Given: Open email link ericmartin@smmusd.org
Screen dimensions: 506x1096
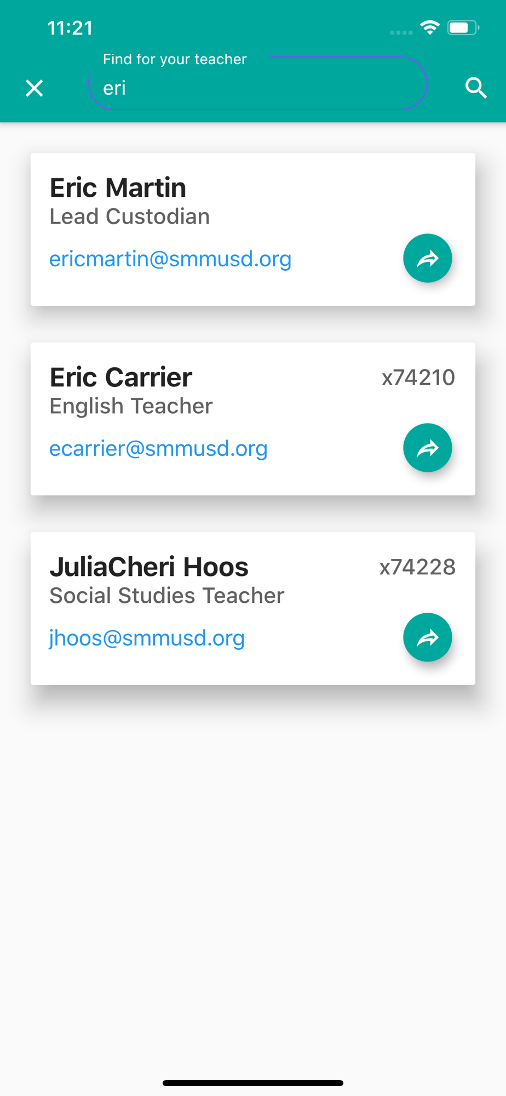Looking at the screenshot, I should [170, 259].
